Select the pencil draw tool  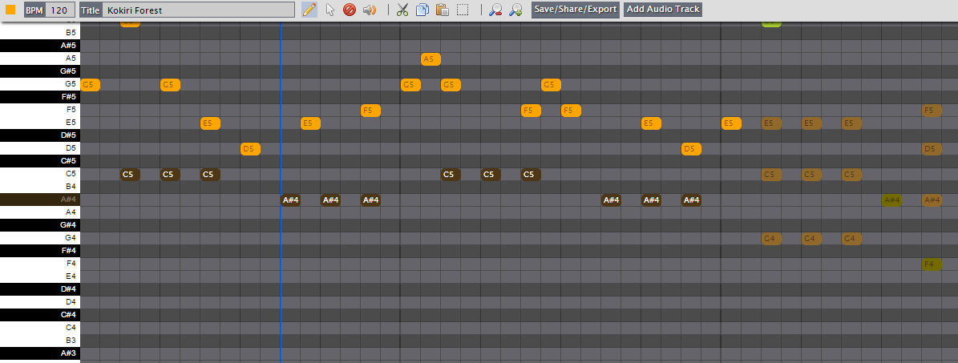point(309,10)
